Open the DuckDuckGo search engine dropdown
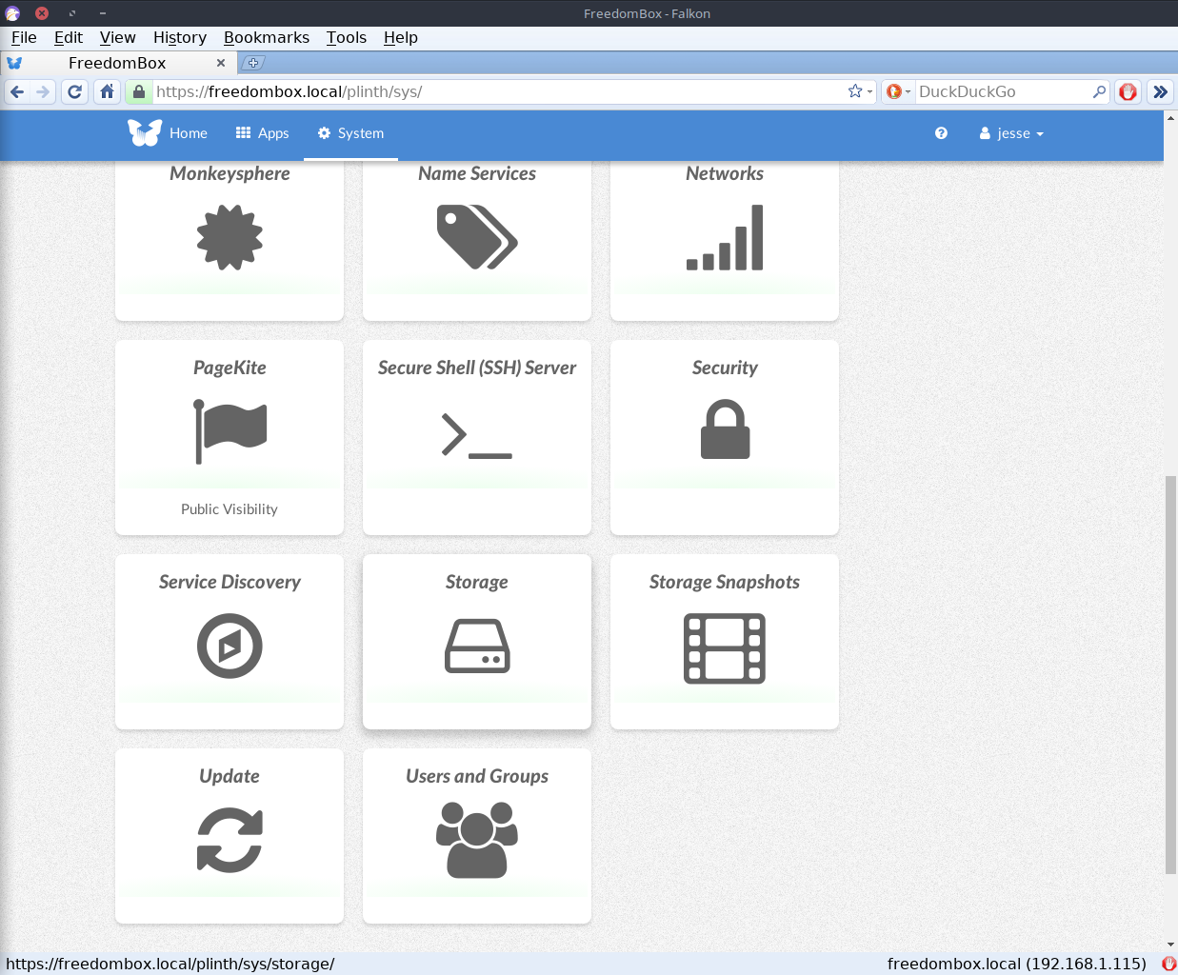The image size is (1178, 975). (x=899, y=91)
